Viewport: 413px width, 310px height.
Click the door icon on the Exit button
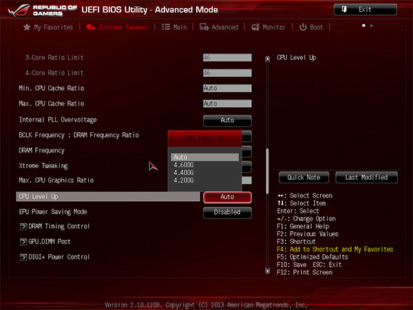(344, 10)
